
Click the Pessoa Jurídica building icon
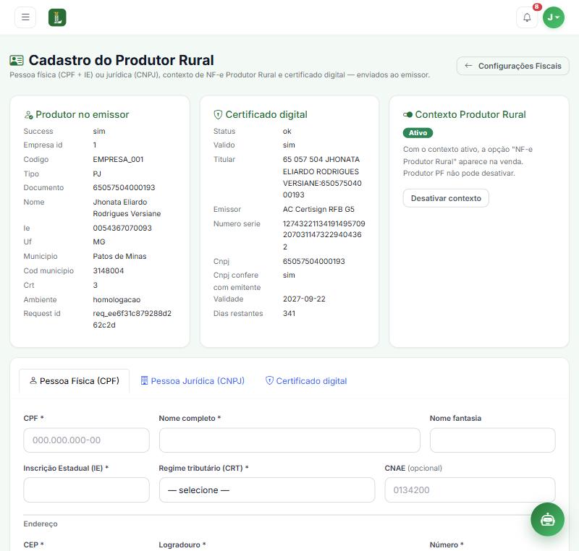tap(144, 380)
